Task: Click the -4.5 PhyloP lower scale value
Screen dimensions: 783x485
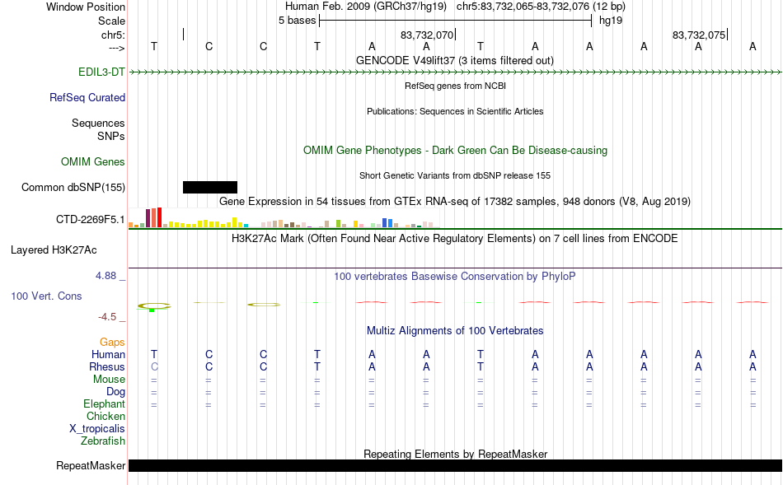Action: click(107, 317)
